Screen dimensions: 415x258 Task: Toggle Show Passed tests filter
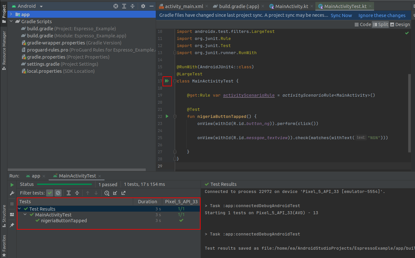click(x=50, y=193)
